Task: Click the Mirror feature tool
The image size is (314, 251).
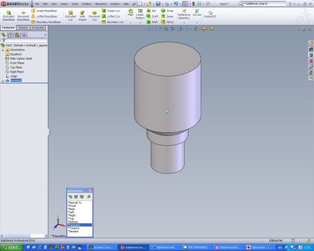Action: pyautogui.click(x=167, y=22)
